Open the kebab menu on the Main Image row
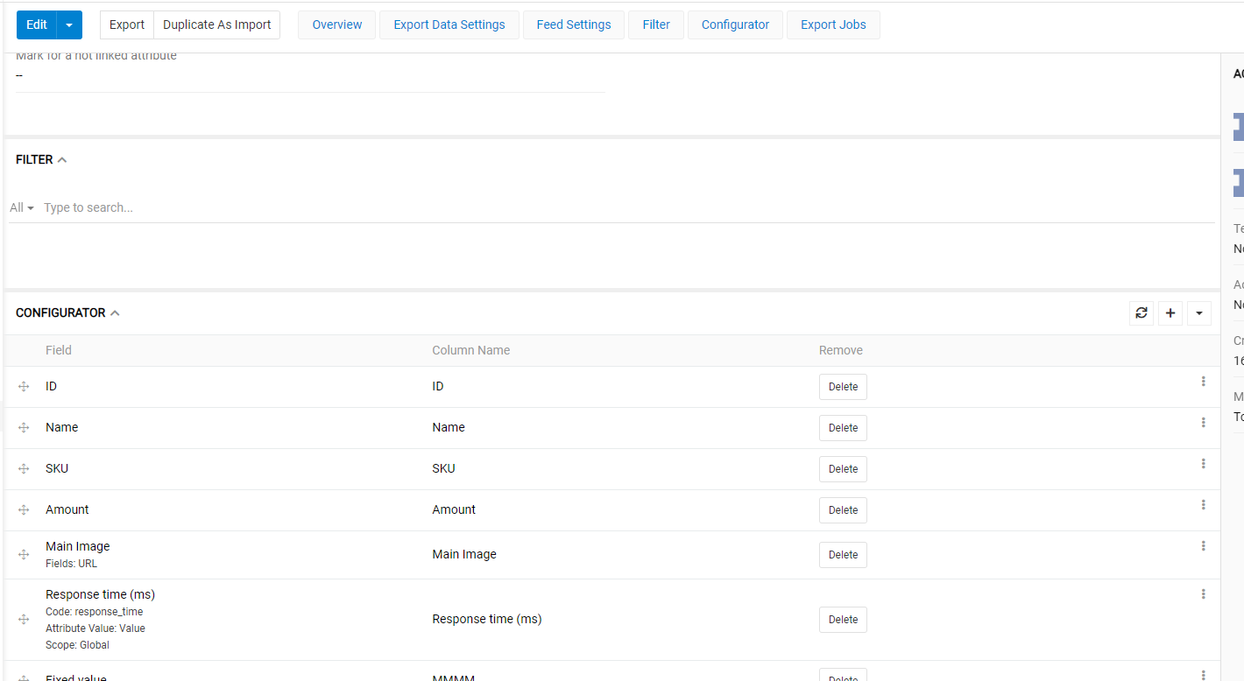This screenshot has height=681, width=1244. (1203, 545)
